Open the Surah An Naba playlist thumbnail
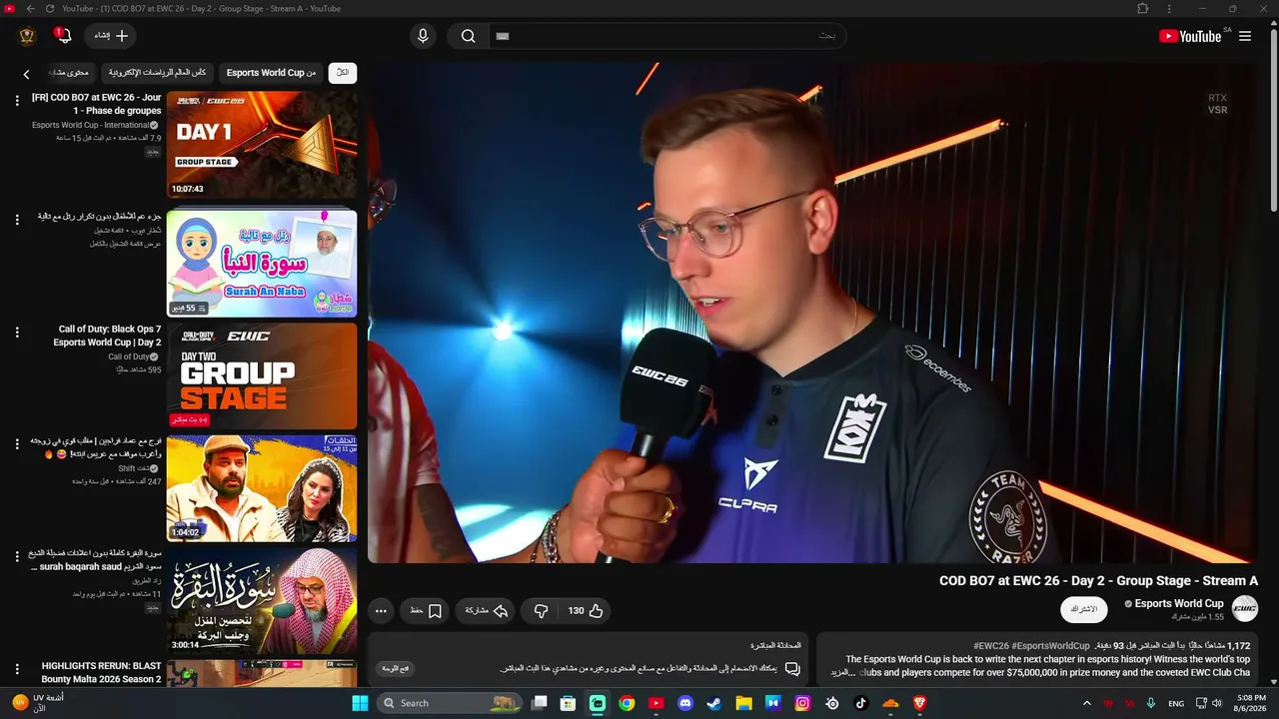 262,263
